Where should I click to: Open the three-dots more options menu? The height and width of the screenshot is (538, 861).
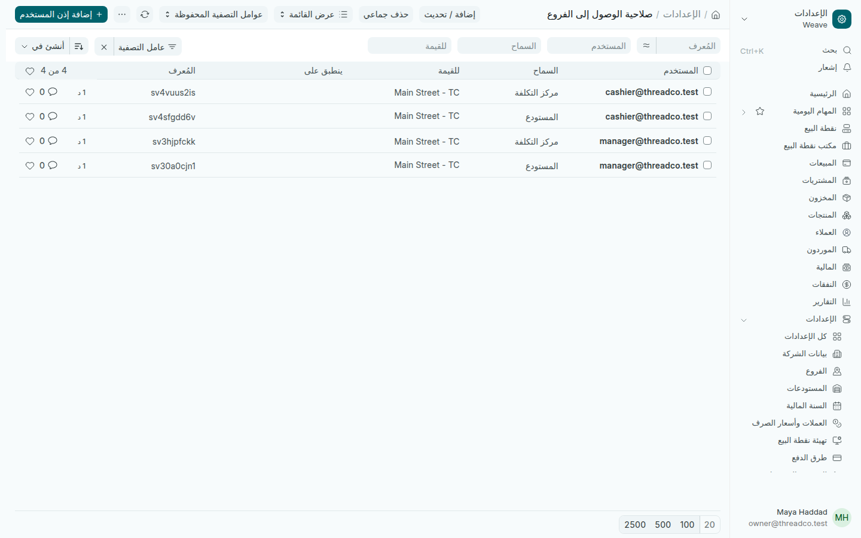click(x=122, y=14)
